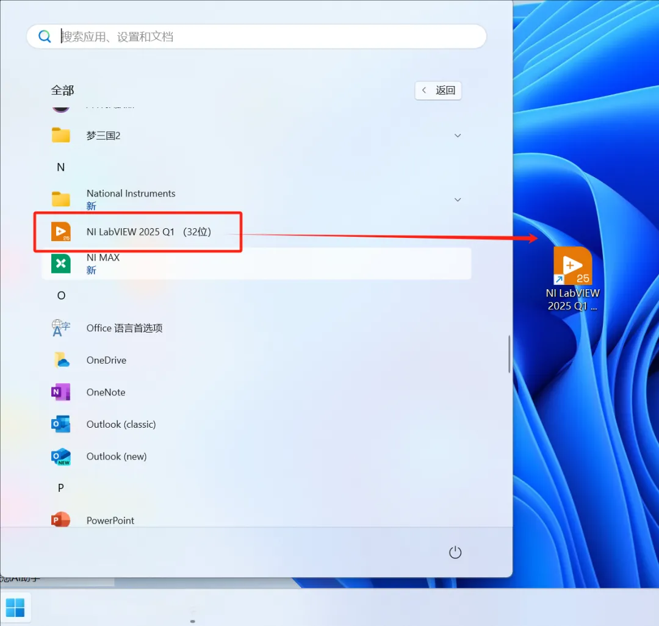
Task: Expand the 梦三国2 folder chevron
Action: [458, 135]
